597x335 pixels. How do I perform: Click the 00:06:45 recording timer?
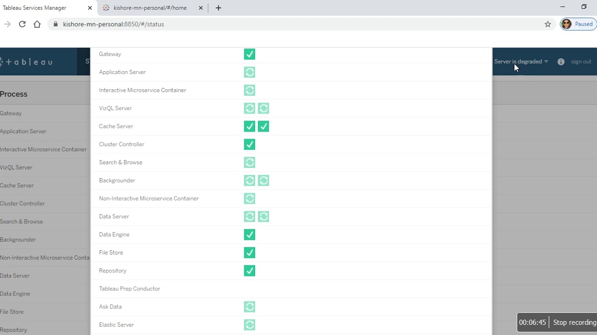(x=532, y=322)
